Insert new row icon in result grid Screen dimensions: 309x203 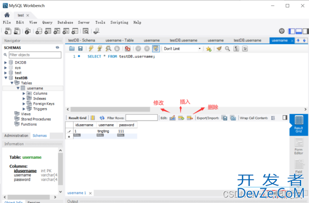coord(181,118)
